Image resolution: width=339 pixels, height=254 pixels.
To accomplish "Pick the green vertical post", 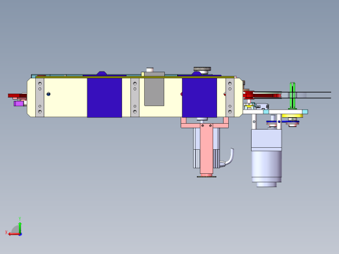I will (293, 96).
